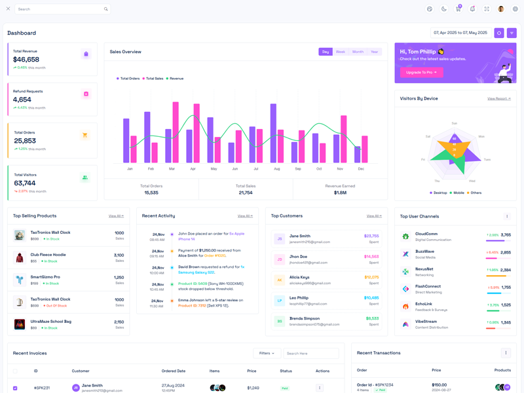Switch Sales Overview to Week tab
The width and height of the screenshot is (524, 393).
click(x=341, y=52)
